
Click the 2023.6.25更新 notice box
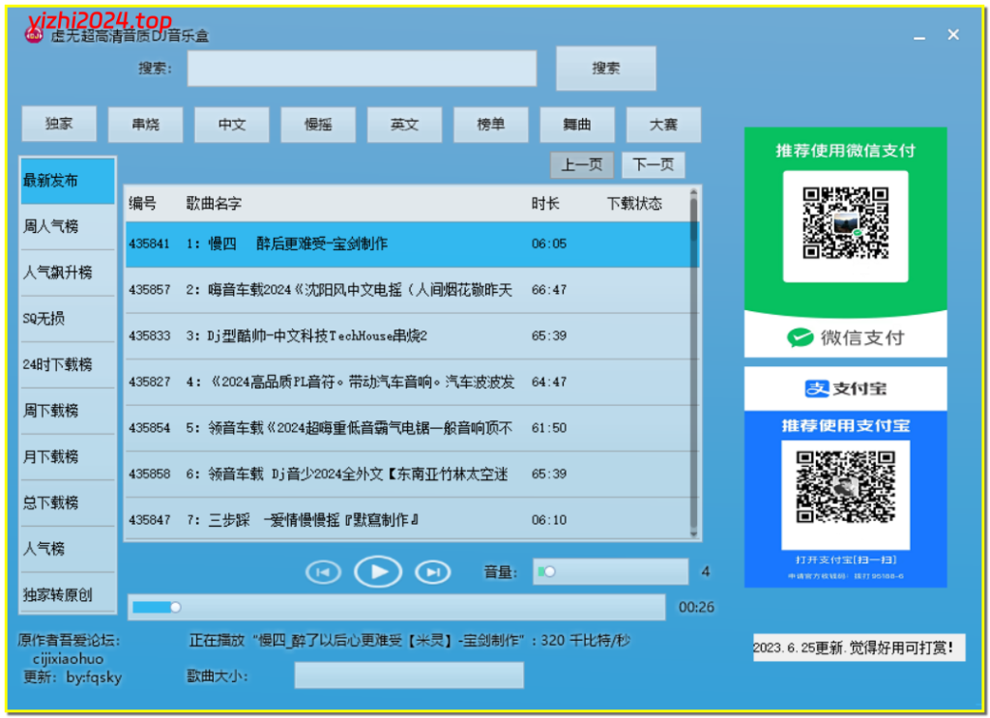click(x=859, y=647)
